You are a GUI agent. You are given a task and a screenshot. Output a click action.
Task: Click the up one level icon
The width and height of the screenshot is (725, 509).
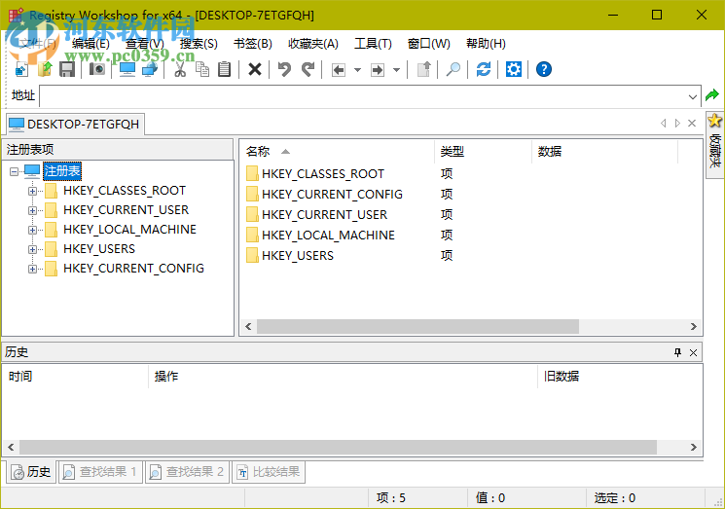coord(423,70)
